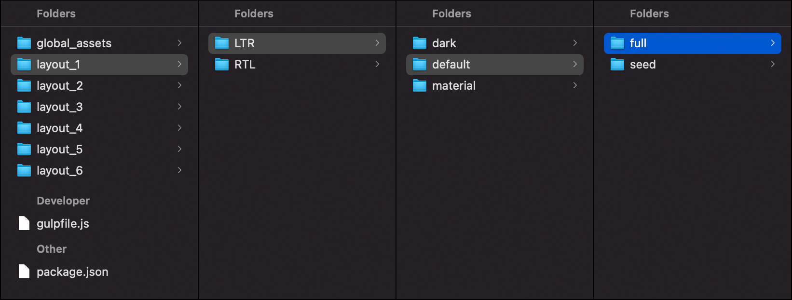Click the global_assets folder icon
This screenshot has height=300, width=792.
24,43
